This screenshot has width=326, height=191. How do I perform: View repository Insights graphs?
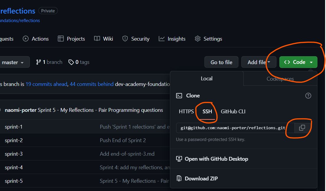(172, 39)
